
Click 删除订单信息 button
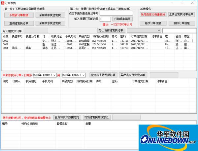click(182, 23)
